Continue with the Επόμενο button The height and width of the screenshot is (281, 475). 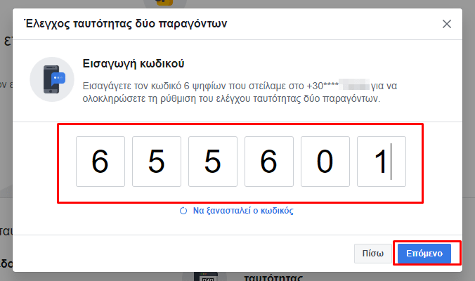coord(424,254)
